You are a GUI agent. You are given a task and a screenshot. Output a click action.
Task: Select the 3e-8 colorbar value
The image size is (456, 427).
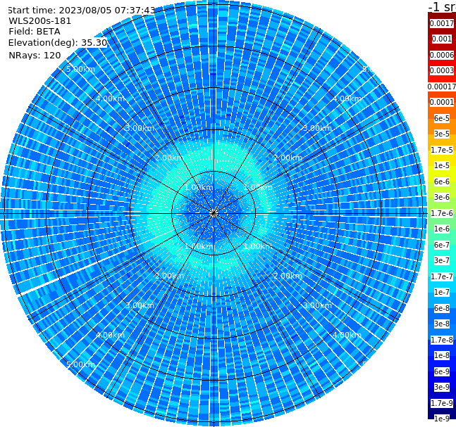click(x=442, y=324)
